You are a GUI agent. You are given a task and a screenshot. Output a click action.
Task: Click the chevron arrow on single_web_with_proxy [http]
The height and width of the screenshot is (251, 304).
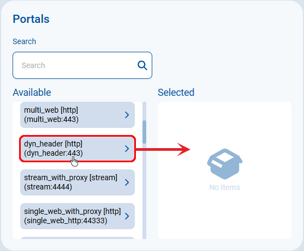coord(127,216)
